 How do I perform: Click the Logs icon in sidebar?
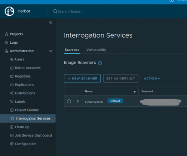click(x=6, y=43)
